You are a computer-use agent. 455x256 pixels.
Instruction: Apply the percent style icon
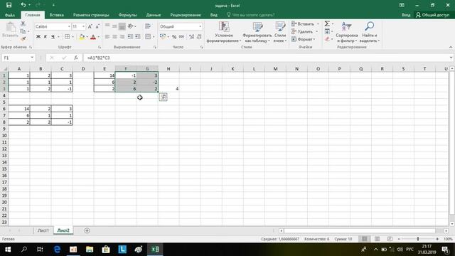[174, 37]
